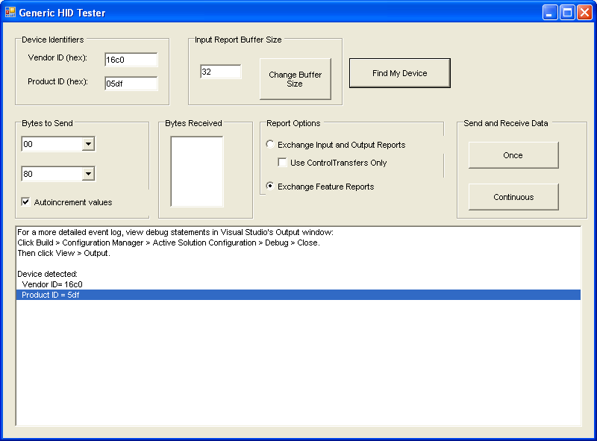Minimize the Generic HID Tester window

[550, 13]
